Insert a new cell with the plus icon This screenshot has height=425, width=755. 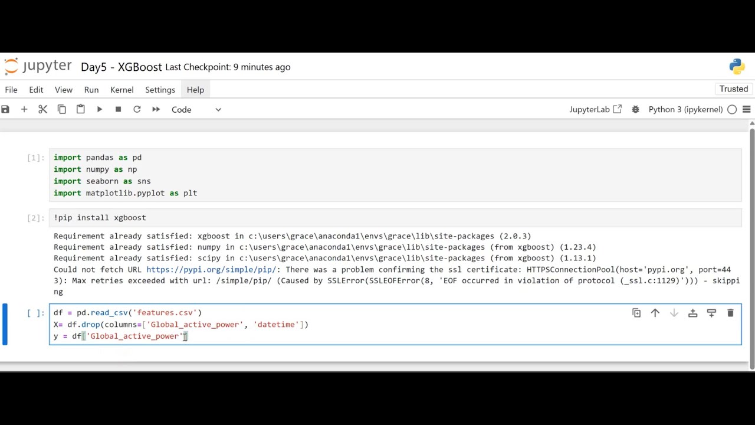pyautogui.click(x=24, y=109)
